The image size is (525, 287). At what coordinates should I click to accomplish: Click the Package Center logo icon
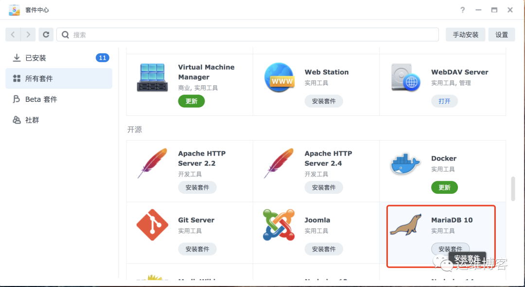15,10
